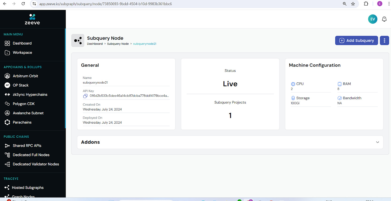Click the Hosted Subgraphs icon
Viewport: 391px width, 201px height.
click(x=7, y=188)
